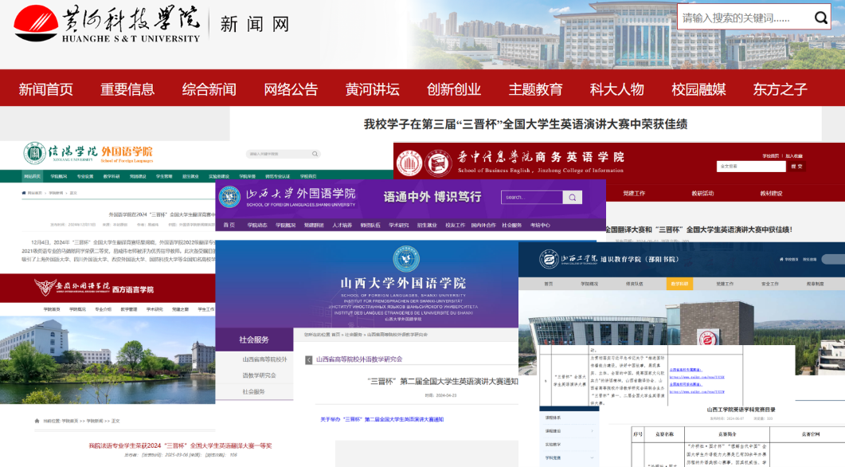Click the Huanghe S&T University red logo

[36, 23]
